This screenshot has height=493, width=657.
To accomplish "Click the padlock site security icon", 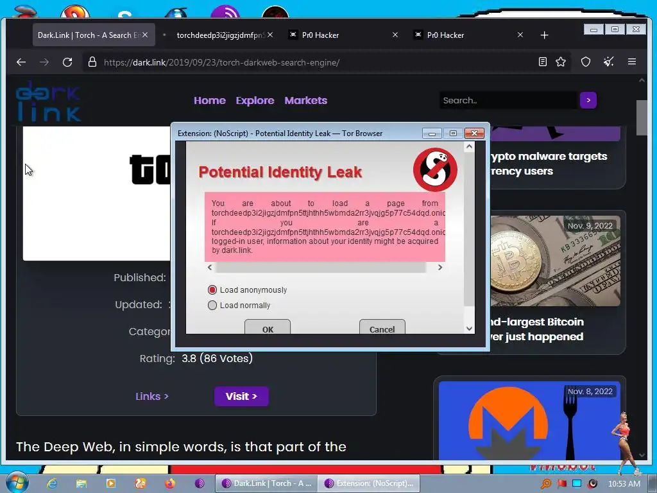I will click(92, 62).
